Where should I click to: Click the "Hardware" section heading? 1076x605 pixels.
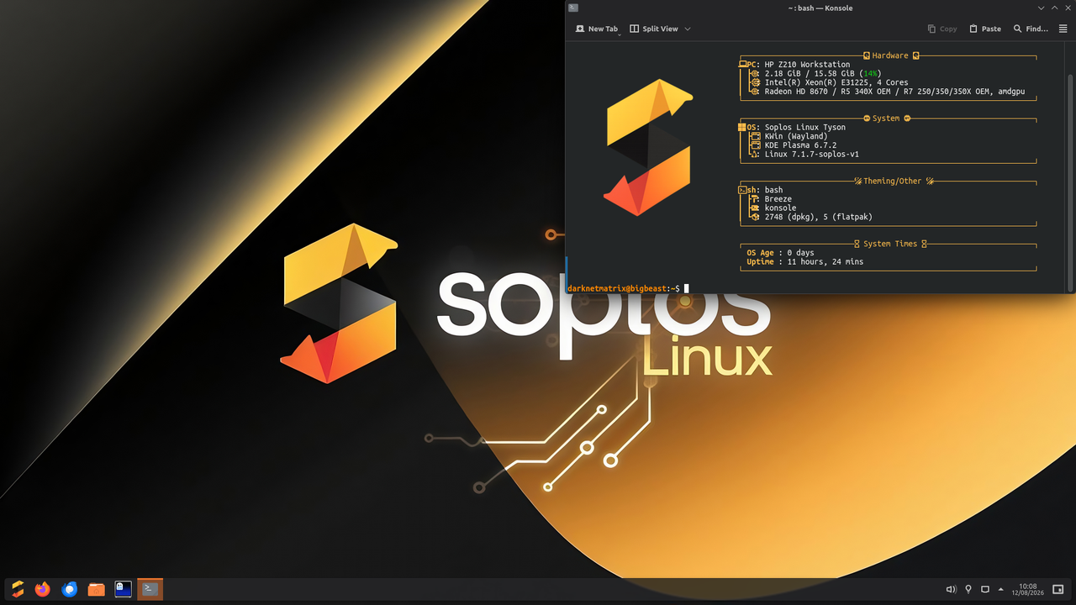890,55
